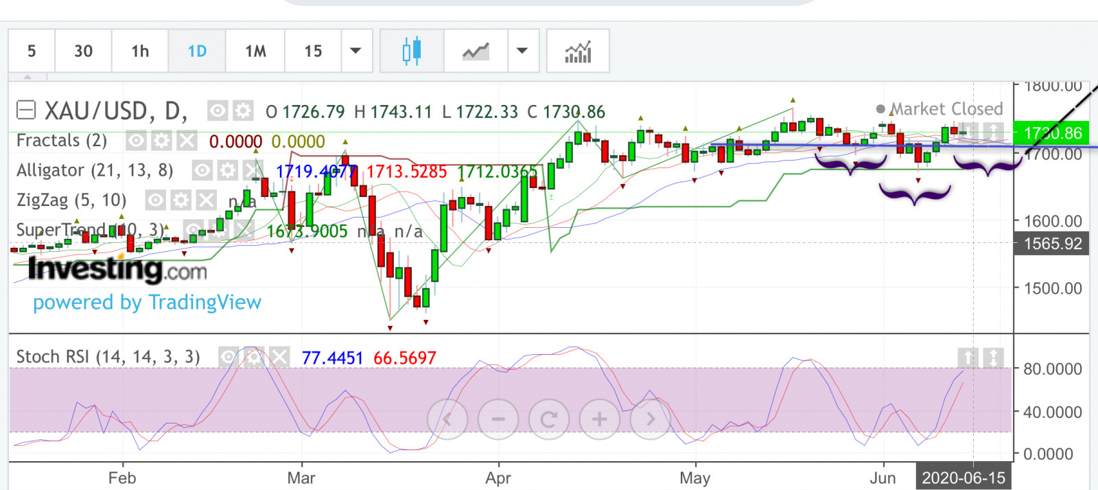Pick the 15 minute timeframe

point(313,51)
